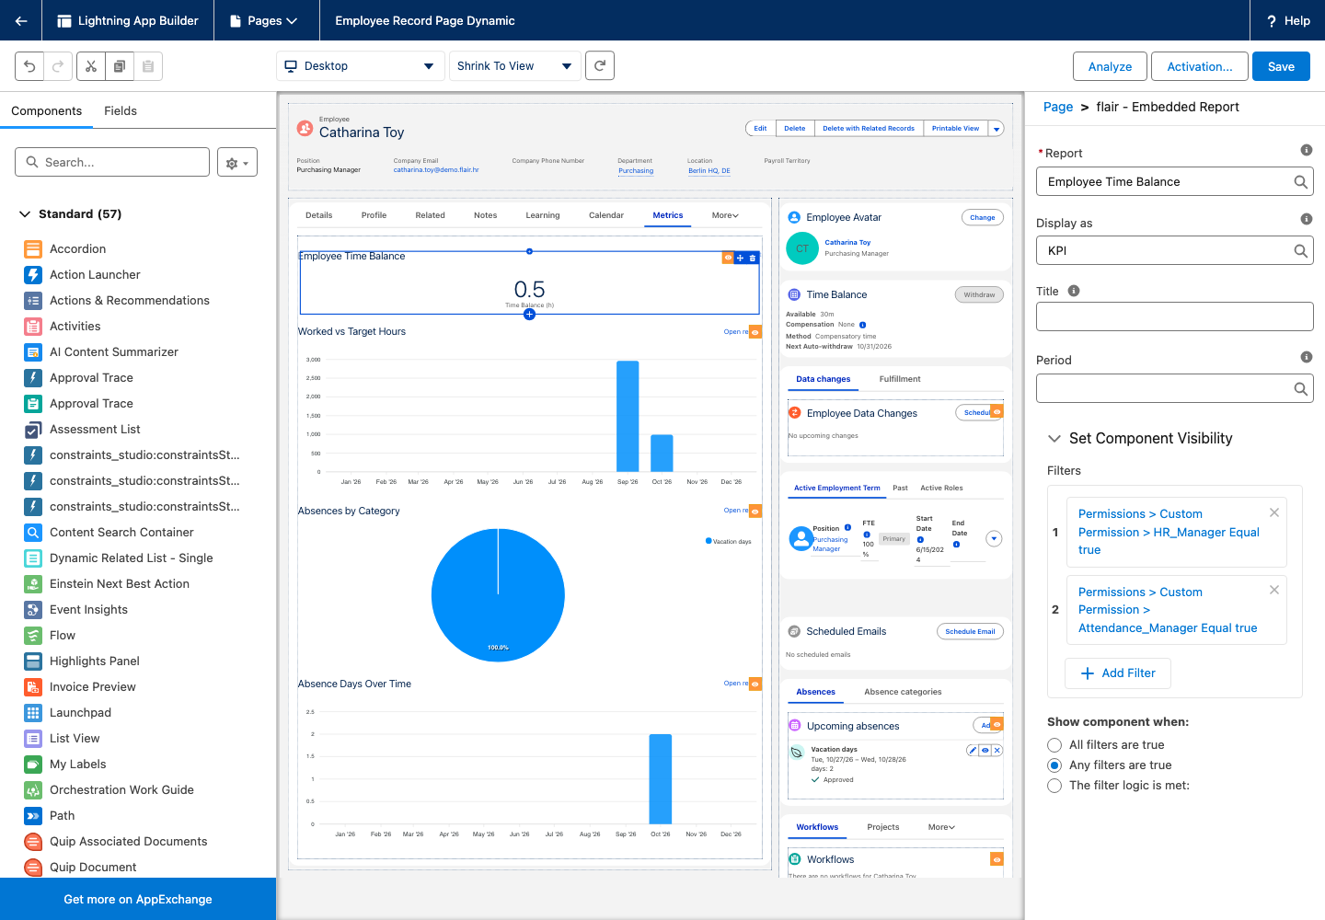Screen dimensions: 1325x920
Task: Open the Display as KPI combobox
Action: 1175,250
